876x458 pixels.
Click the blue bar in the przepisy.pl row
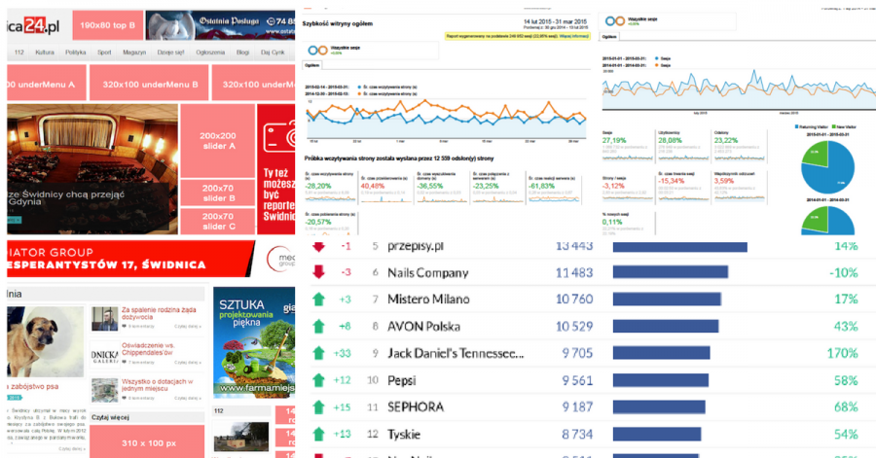point(680,247)
